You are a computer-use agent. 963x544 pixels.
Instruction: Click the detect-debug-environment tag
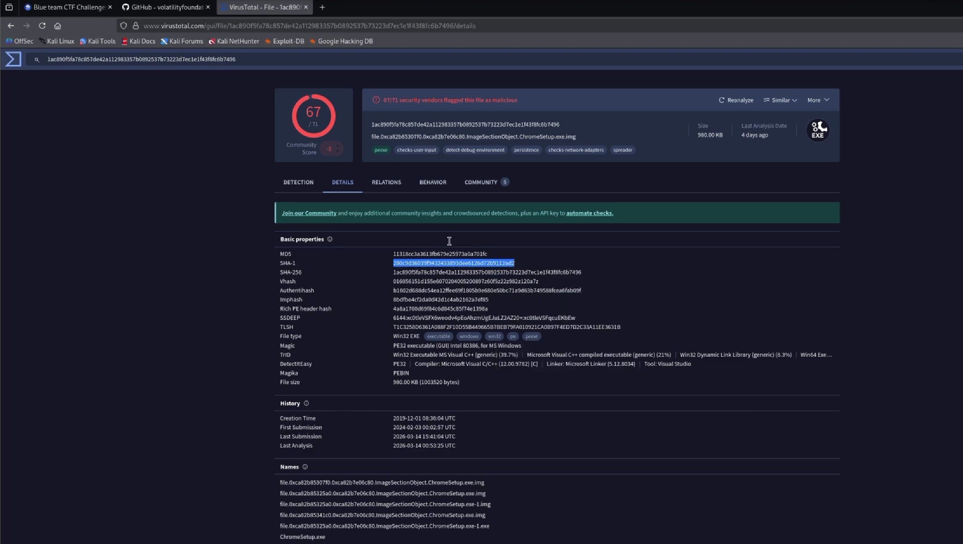tap(475, 150)
